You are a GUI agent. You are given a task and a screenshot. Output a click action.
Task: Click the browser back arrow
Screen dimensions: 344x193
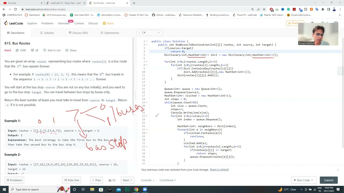pyautogui.click(x=4, y=9)
